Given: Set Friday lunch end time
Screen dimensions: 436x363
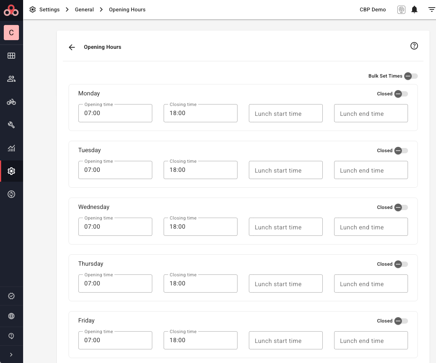Looking at the screenshot, I should (371, 340).
